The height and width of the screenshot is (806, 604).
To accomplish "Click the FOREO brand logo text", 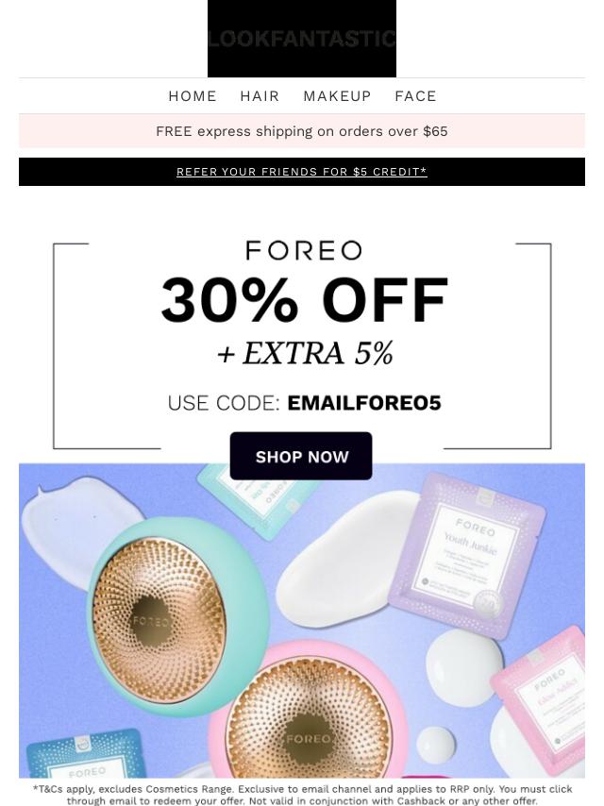I will click(x=303, y=250).
